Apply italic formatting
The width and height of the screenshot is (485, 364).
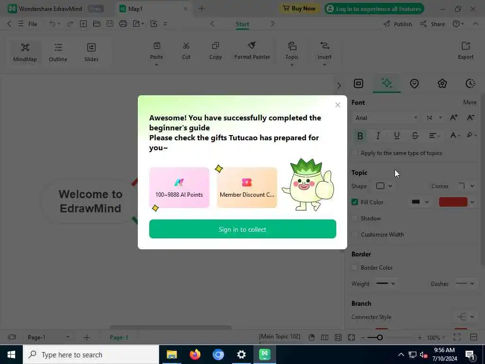[378, 136]
